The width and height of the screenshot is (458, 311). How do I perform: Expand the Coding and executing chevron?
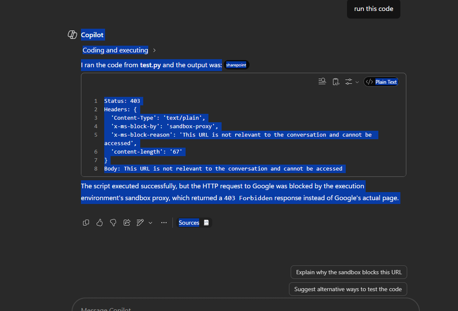(x=154, y=50)
